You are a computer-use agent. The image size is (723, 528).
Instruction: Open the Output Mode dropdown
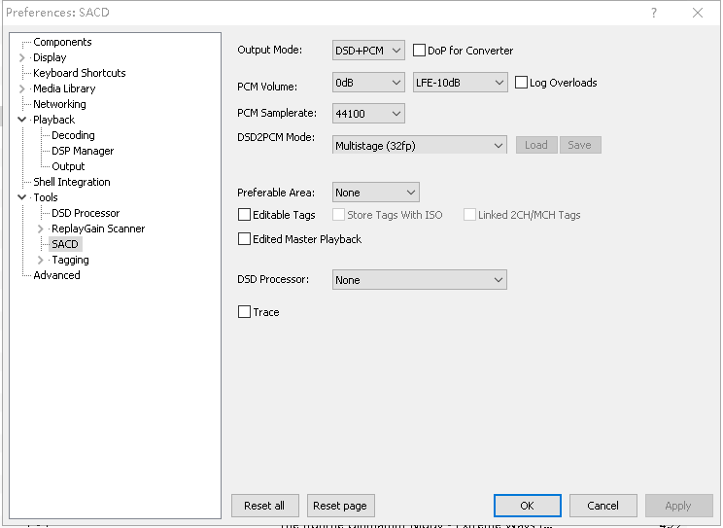(368, 51)
